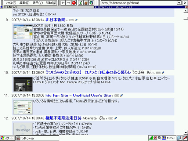Viewport: 188px width, 141px height.
Task: Open the 北日本新聞 site thumbnail
Action: (23, 32)
